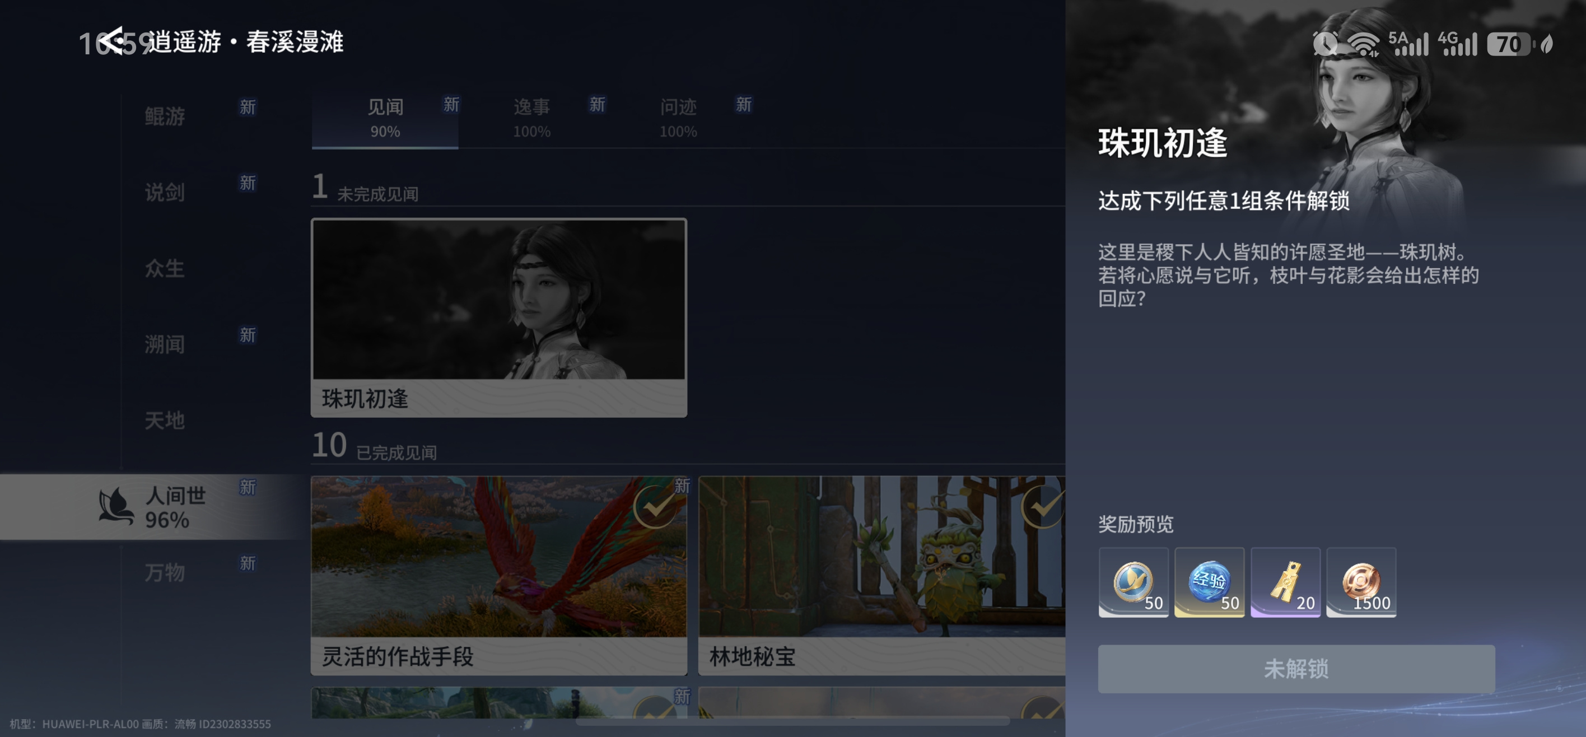Click the 奖励预览 label
This screenshot has width=1586, height=737.
(x=1135, y=525)
